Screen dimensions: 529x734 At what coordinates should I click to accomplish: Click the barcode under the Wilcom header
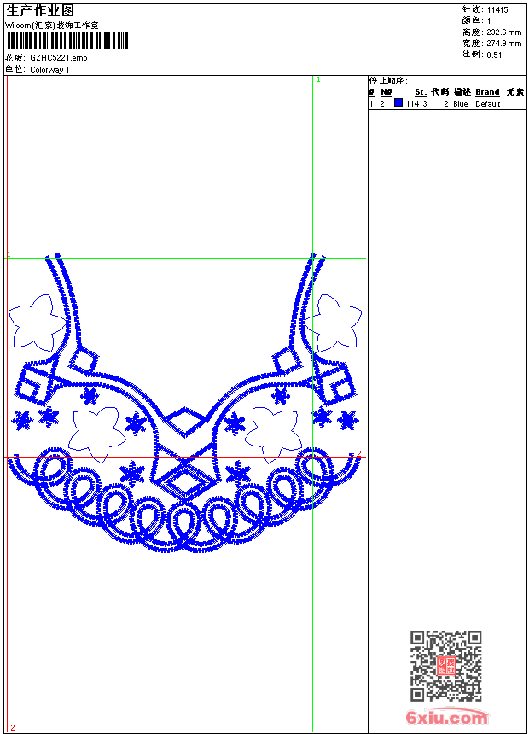tap(67, 40)
